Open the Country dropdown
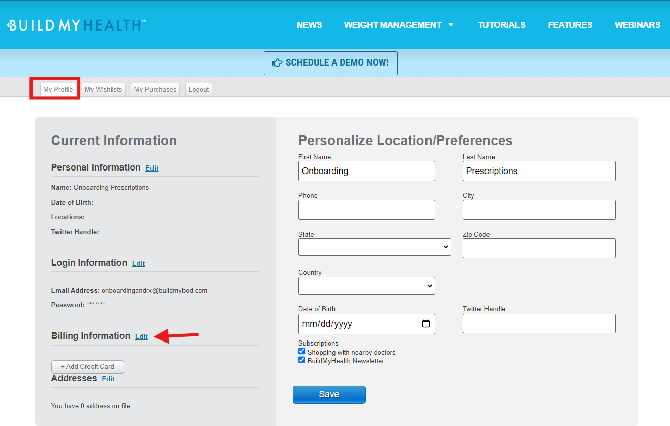 click(367, 286)
